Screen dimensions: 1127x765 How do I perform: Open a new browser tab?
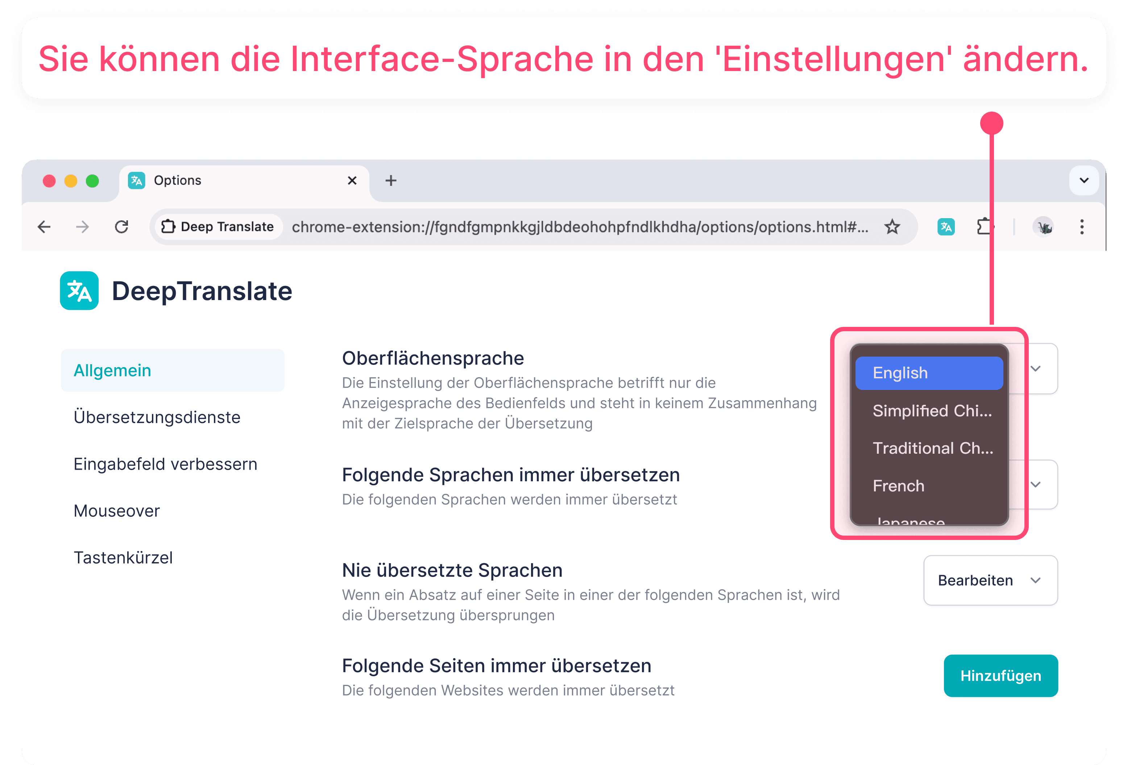point(391,181)
